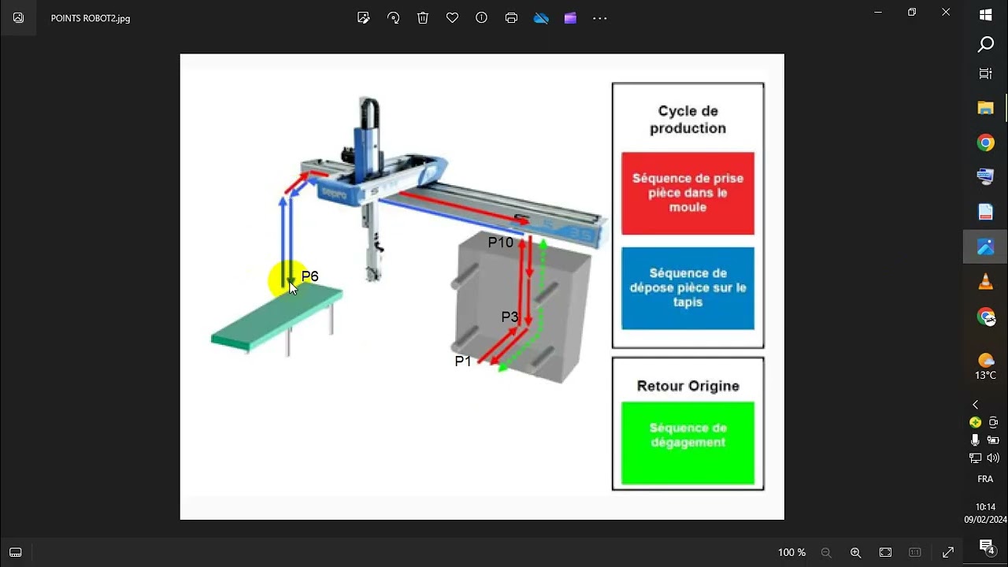Open the computer monitor app icon in taskbar
Image resolution: width=1008 pixels, height=567 pixels.
985,177
